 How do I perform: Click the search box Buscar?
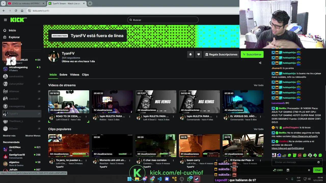163,20
